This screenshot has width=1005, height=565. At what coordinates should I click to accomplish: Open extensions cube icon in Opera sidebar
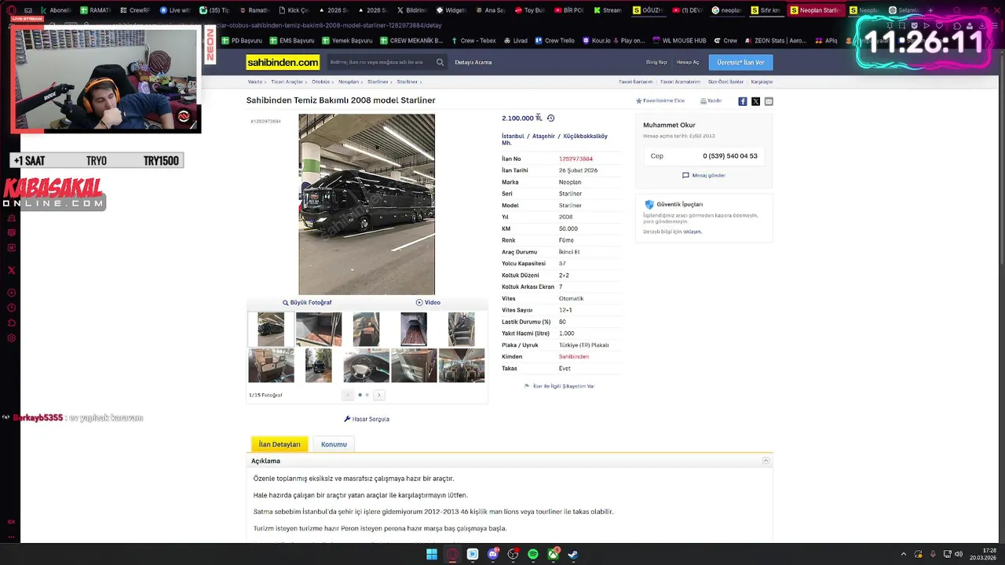[x=11, y=323]
